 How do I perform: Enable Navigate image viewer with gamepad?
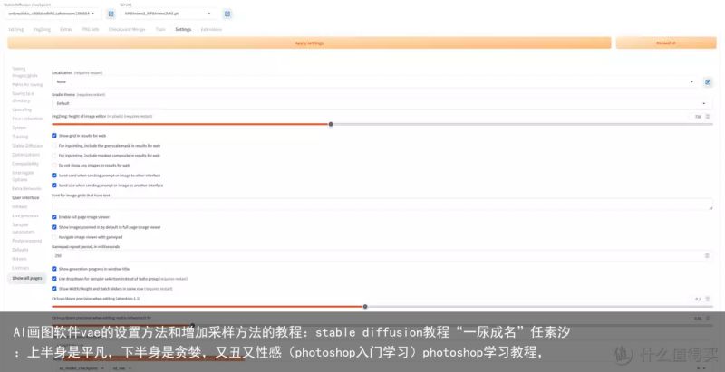(54, 237)
